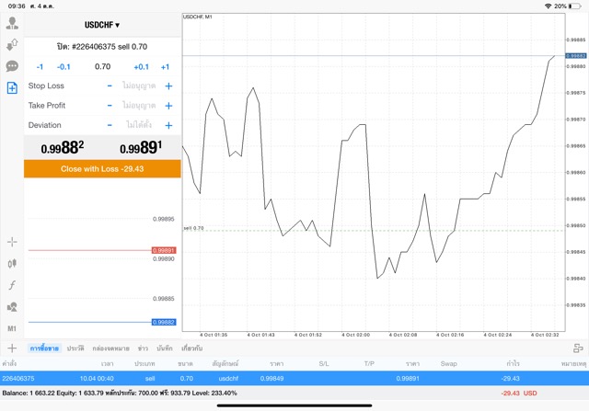This screenshot has width=589, height=411.
Task: Click the sell 0.70 order line on chart
Action: (374, 230)
